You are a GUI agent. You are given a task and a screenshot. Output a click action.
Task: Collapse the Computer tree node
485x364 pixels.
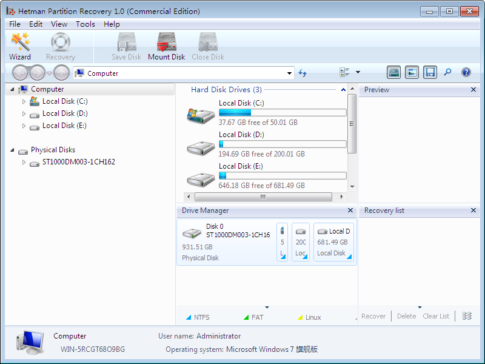[12, 89]
